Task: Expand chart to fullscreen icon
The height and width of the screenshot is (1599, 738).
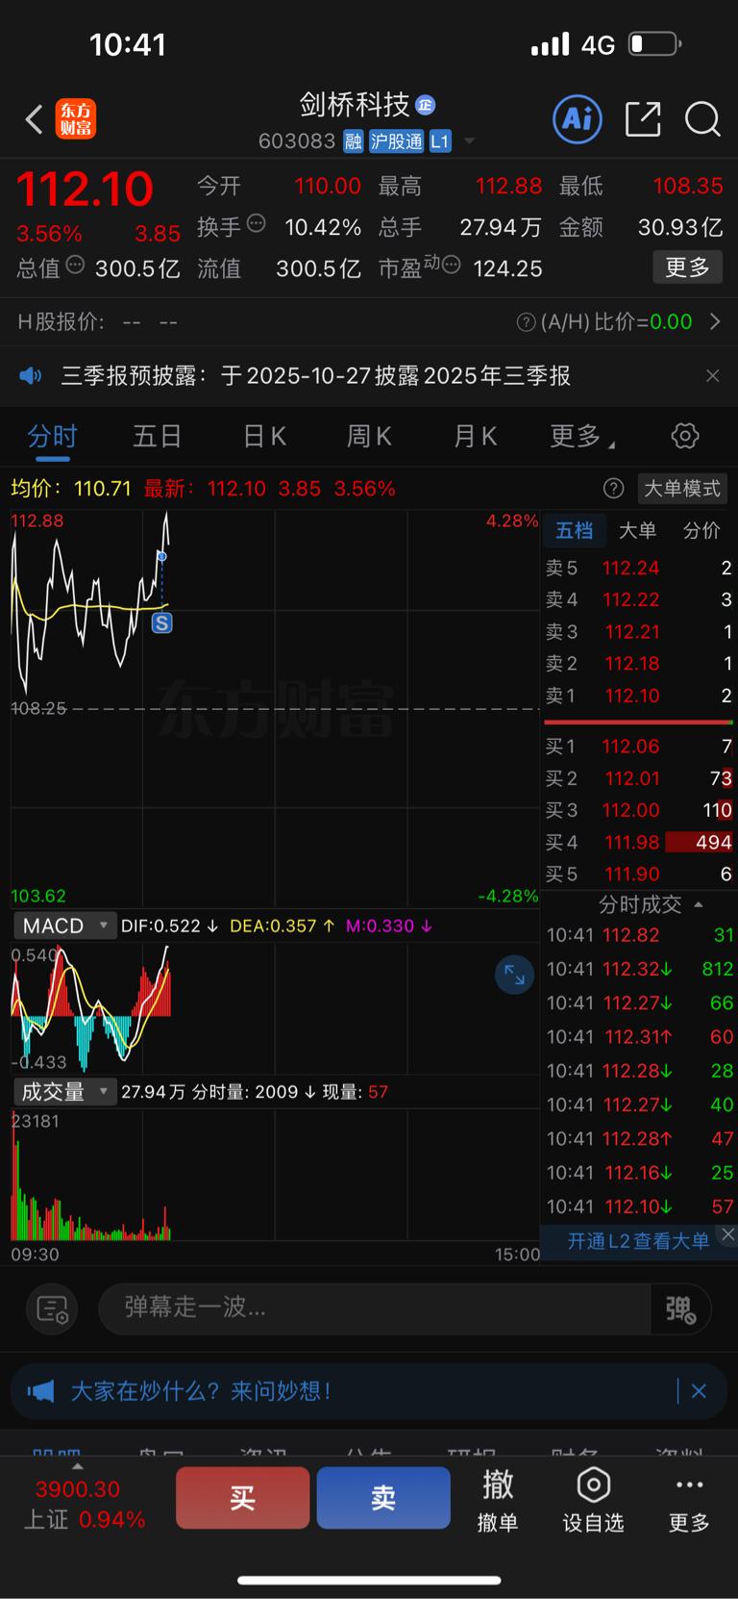Action: pos(514,976)
